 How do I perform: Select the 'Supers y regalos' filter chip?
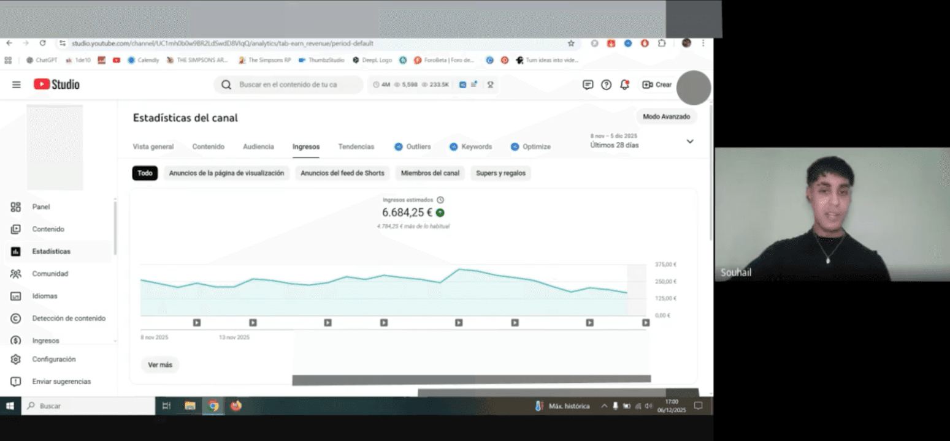[500, 173]
